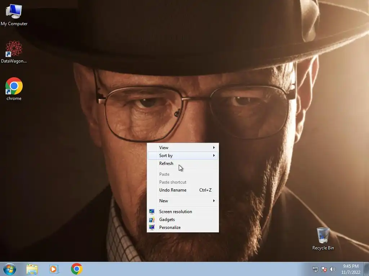Open Windows Explorer from the taskbar
Screen dimensions: 369x276
(x=32, y=269)
